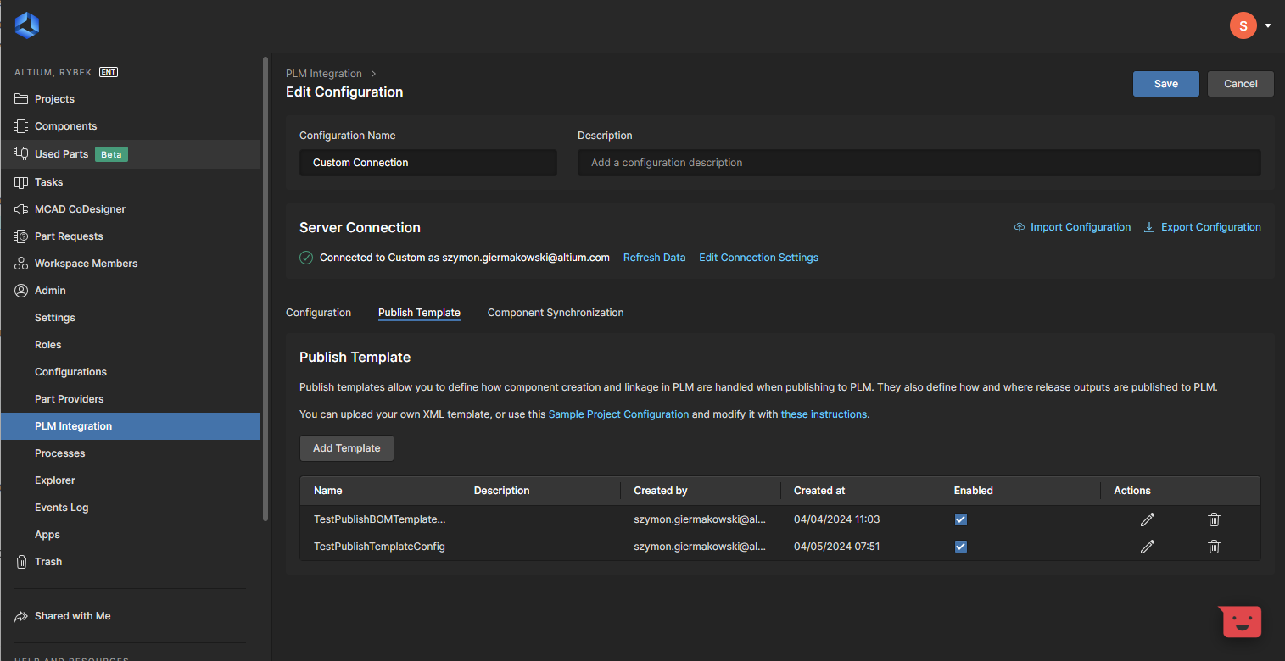This screenshot has width=1285, height=661.
Task: Click the Projects folder icon
Action: point(21,99)
